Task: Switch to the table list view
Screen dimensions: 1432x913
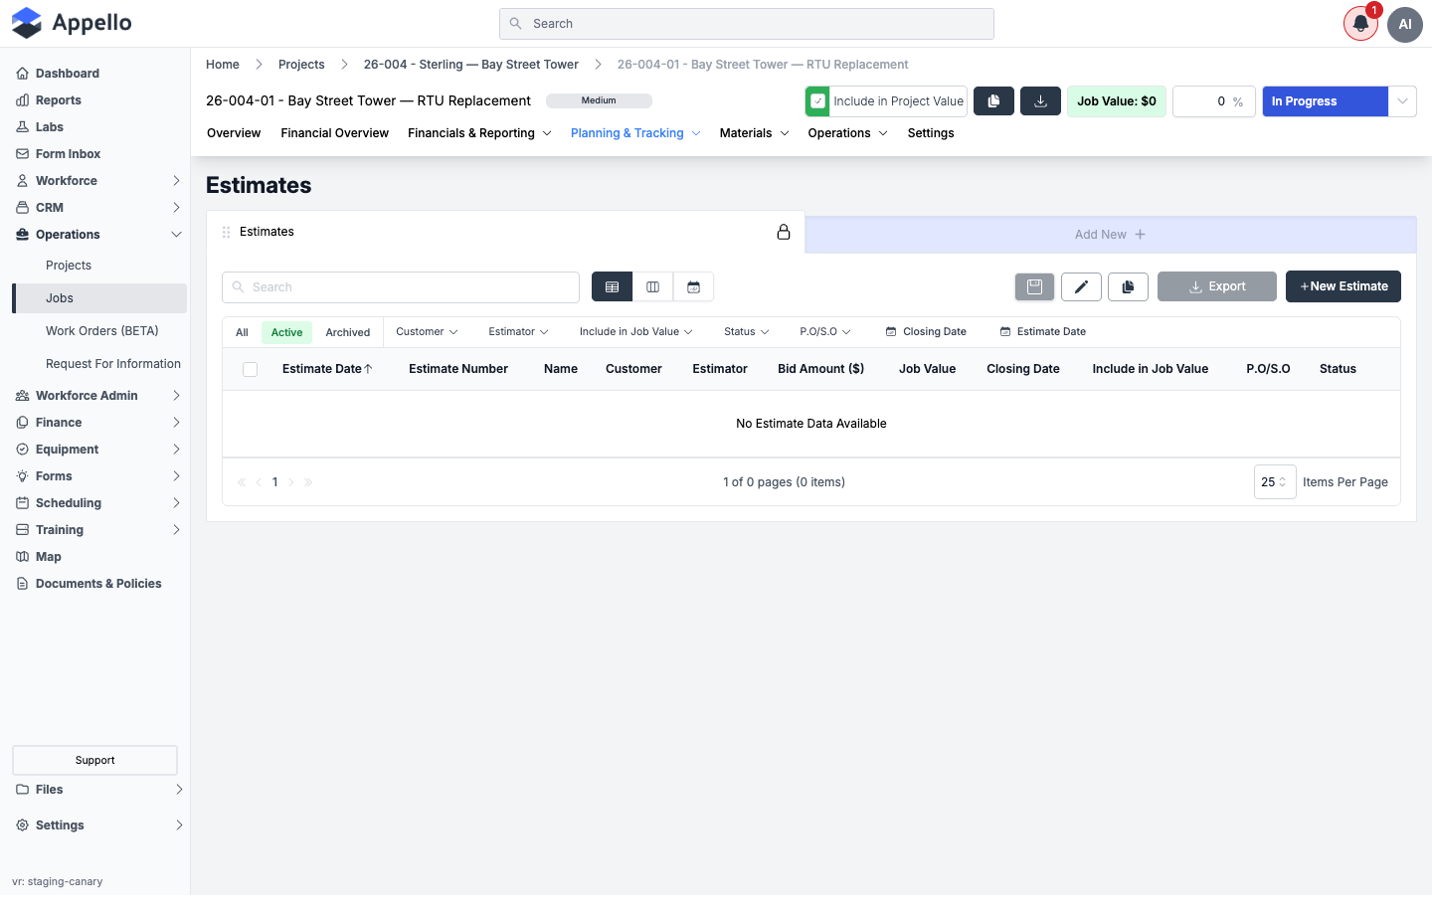Action: 612,287
